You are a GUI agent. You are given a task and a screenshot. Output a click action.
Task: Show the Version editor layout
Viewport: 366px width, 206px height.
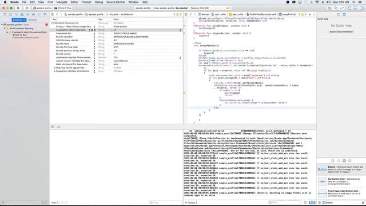342,8
